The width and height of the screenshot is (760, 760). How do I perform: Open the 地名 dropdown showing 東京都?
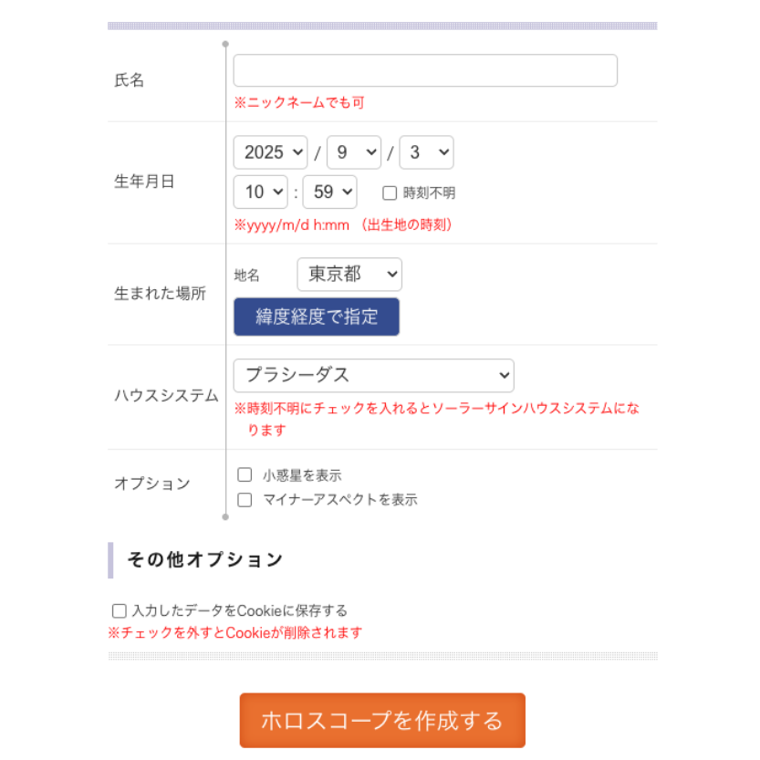[349, 275]
